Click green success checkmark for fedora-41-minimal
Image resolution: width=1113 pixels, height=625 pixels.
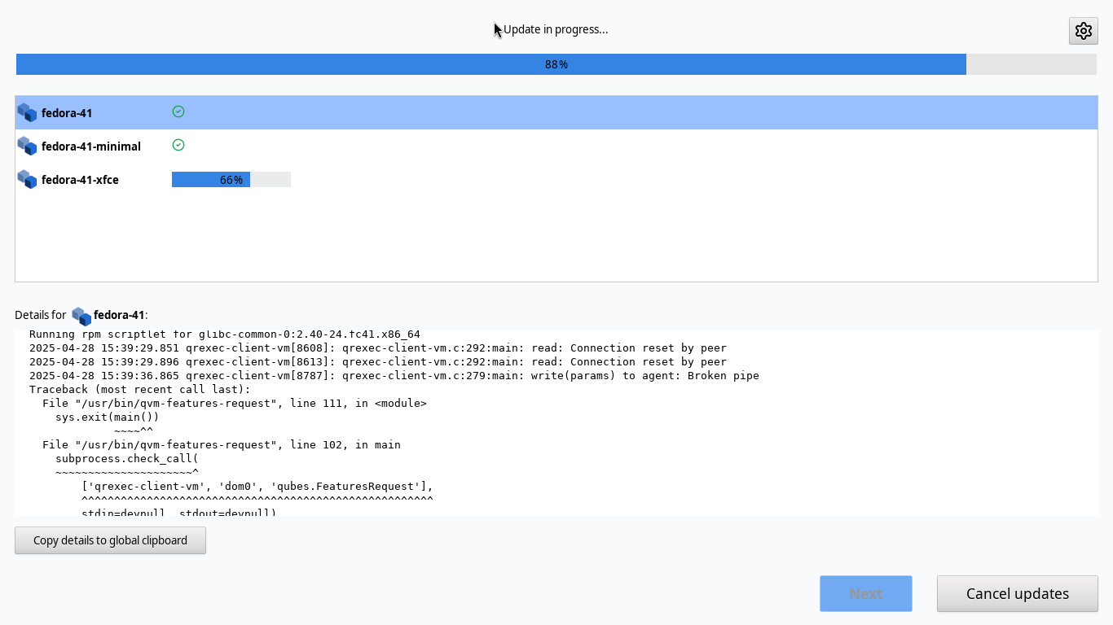178,145
